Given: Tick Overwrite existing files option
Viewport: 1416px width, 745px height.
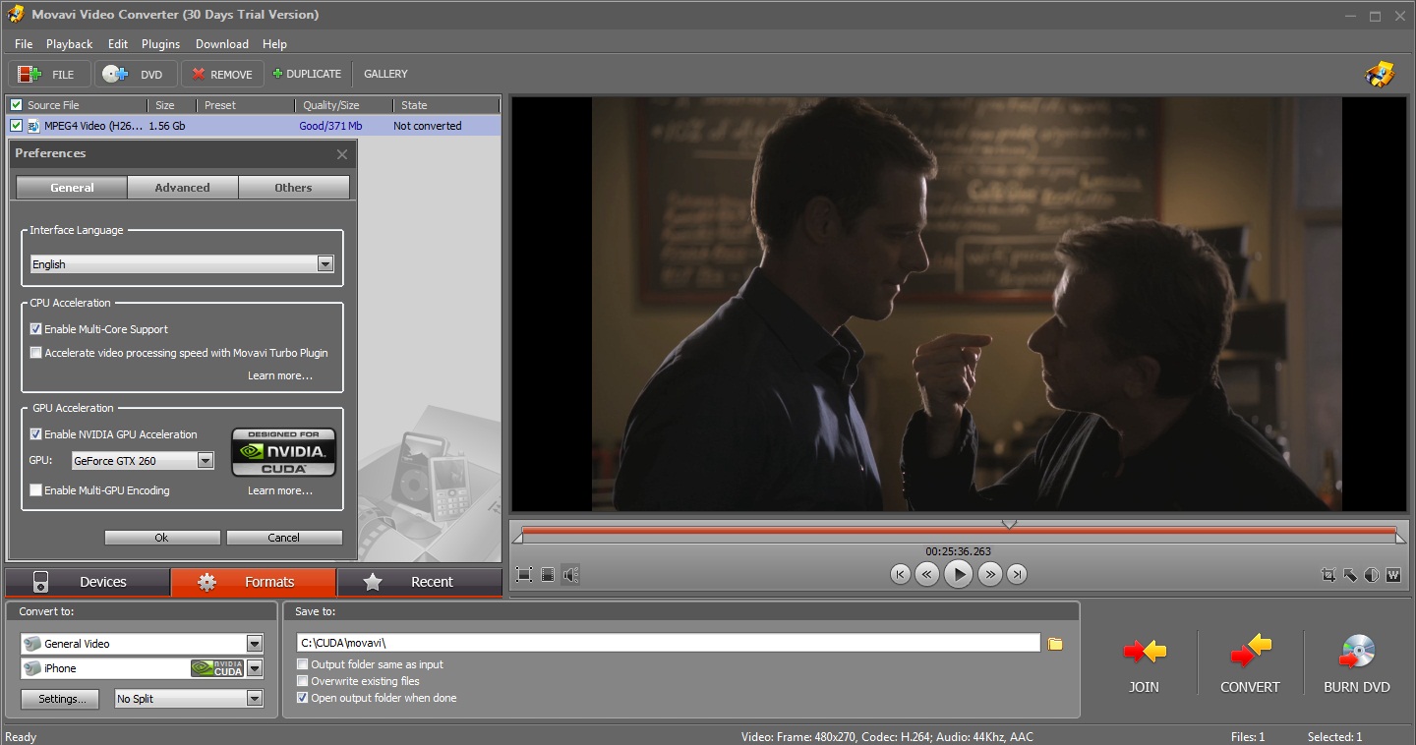Looking at the screenshot, I should [303, 681].
